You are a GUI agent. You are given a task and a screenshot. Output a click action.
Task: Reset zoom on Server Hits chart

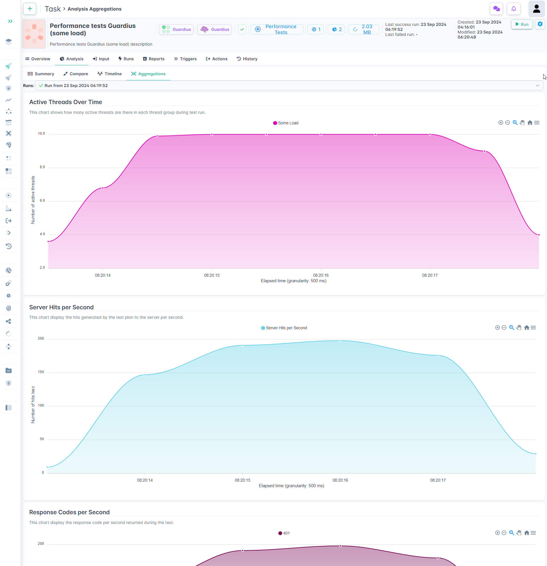pos(526,328)
